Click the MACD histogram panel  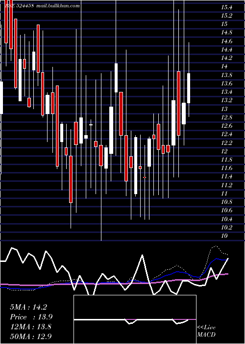[x=135, y=319]
